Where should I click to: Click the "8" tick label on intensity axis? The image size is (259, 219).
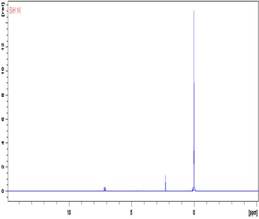click(x=3, y=95)
